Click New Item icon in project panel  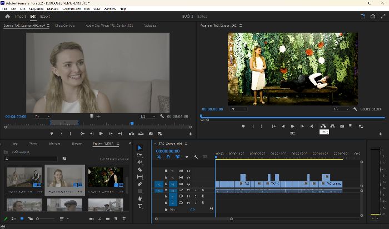(x=116, y=219)
